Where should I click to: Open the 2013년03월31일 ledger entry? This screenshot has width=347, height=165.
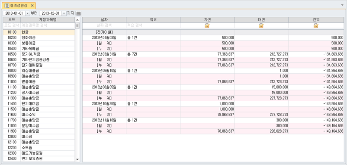pyautogui.click(x=213, y=54)
